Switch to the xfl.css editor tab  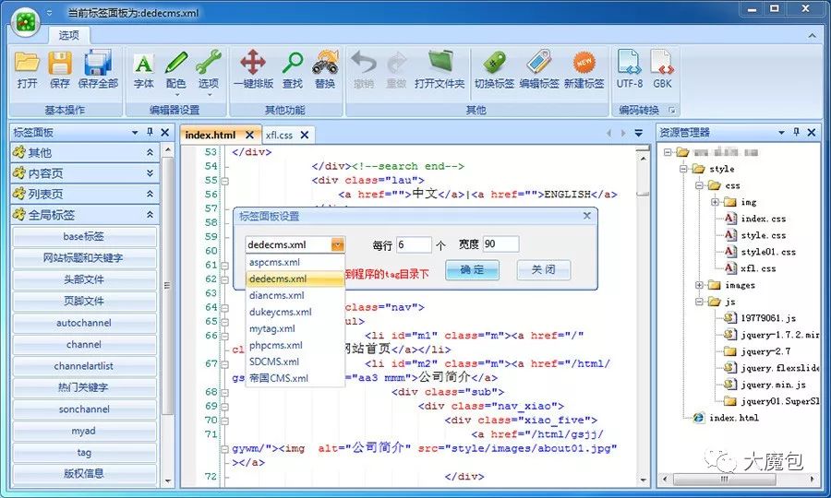[279, 136]
